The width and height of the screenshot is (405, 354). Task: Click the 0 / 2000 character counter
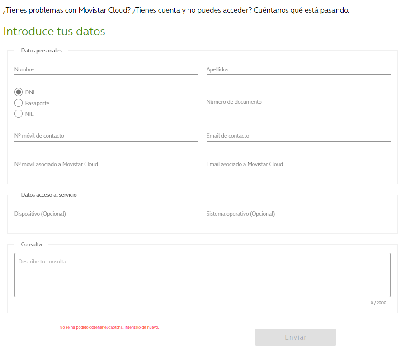tap(378, 303)
